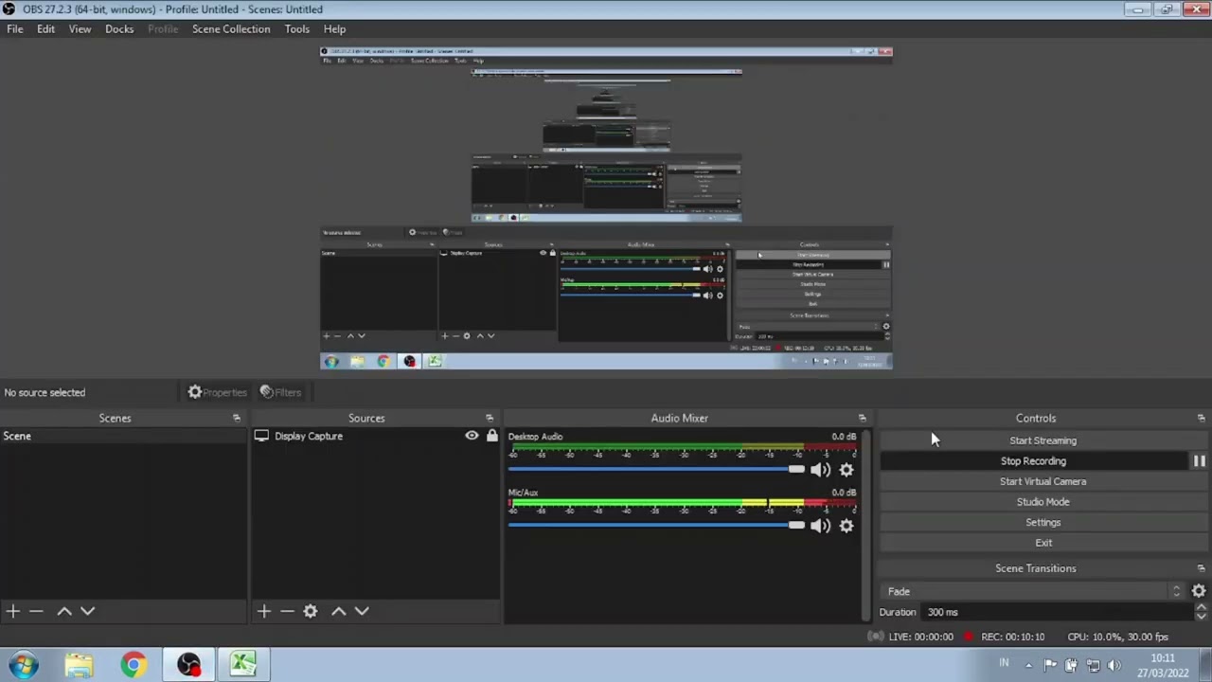
Task: Mute Mic/Aux speaker icon
Action: click(x=820, y=526)
